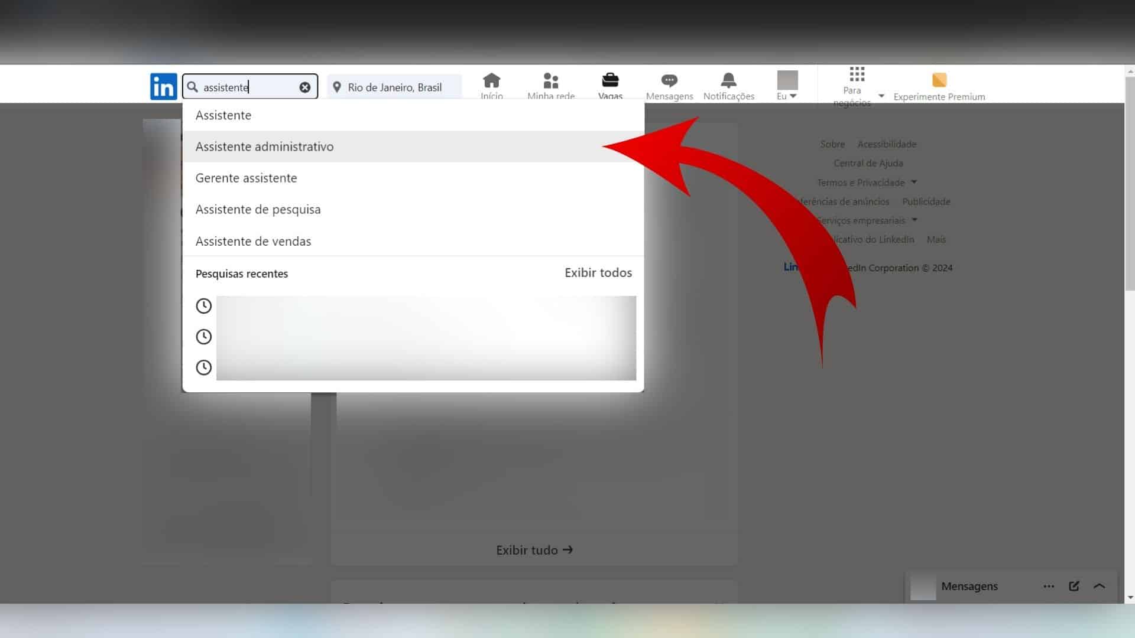The width and height of the screenshot is (1135, 638).
Task: Expand 'Termos e Privacidade' dropdown
Action: coord(867,183)
